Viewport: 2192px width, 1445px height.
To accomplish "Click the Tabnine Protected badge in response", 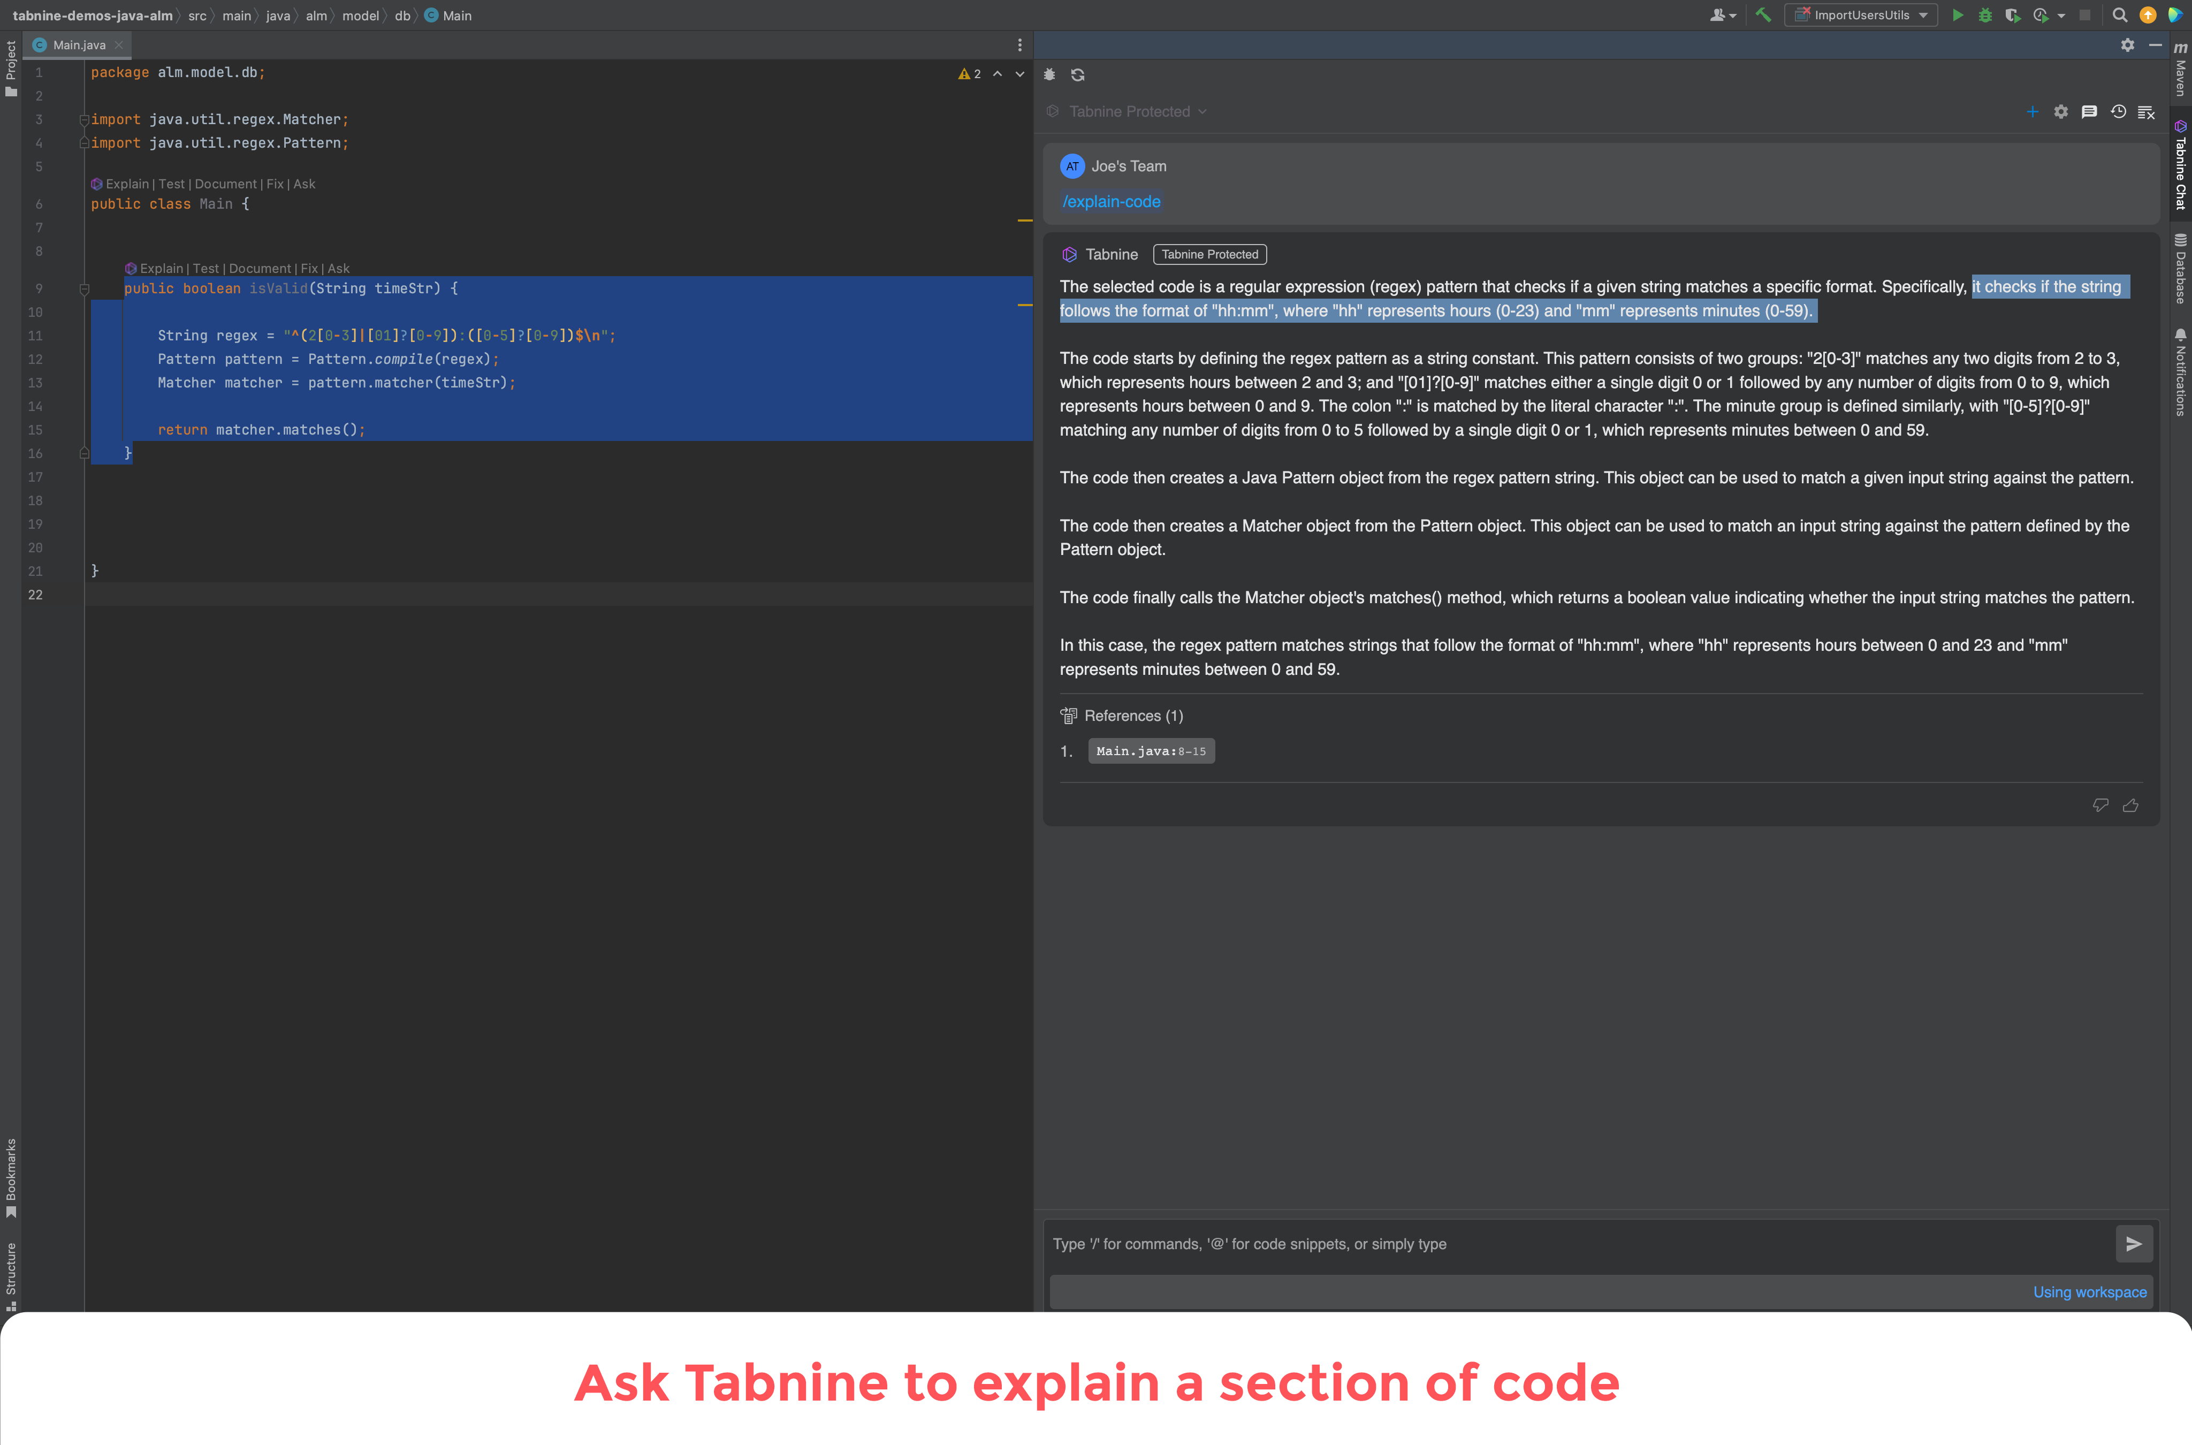I will click(1210, 254).
